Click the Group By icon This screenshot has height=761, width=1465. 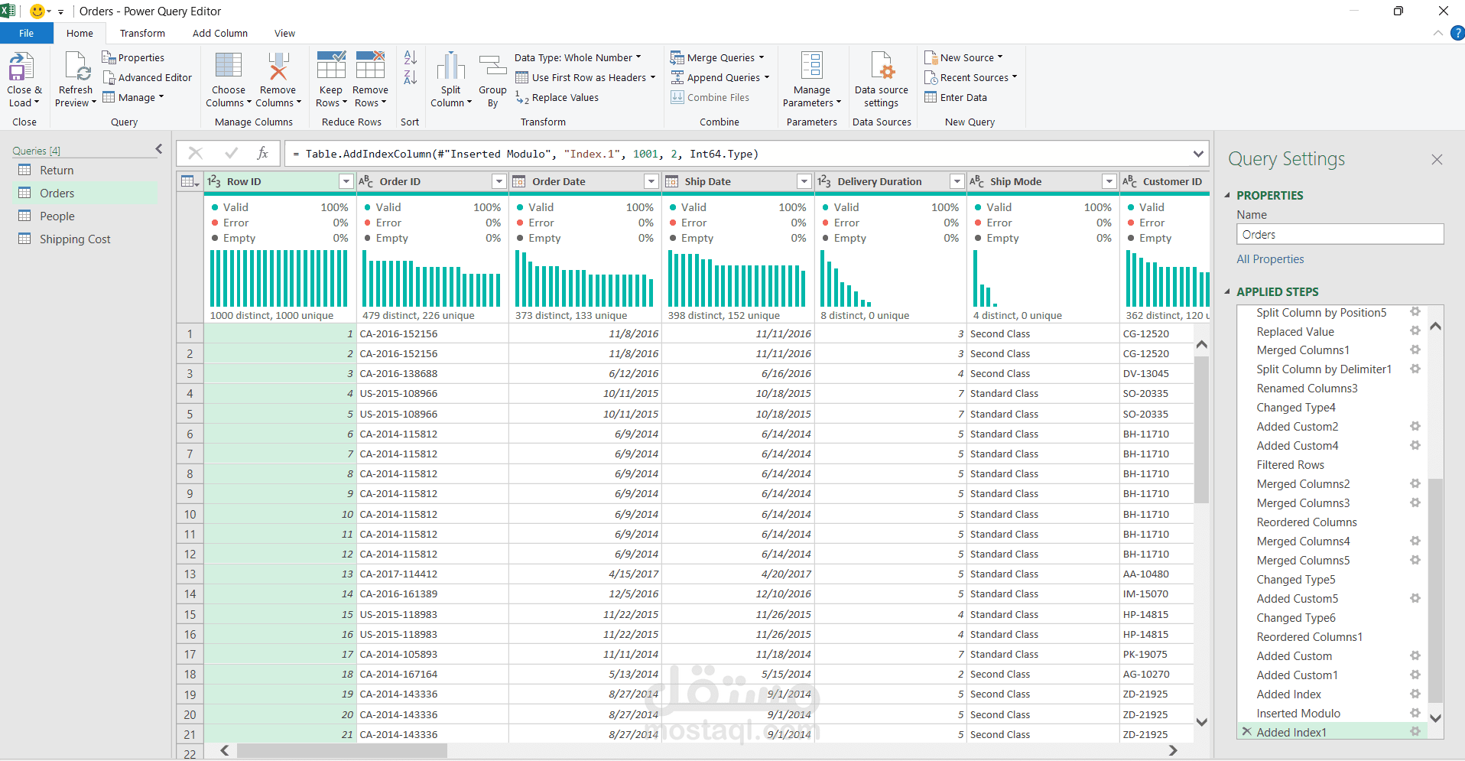click(x=492, y=66)
